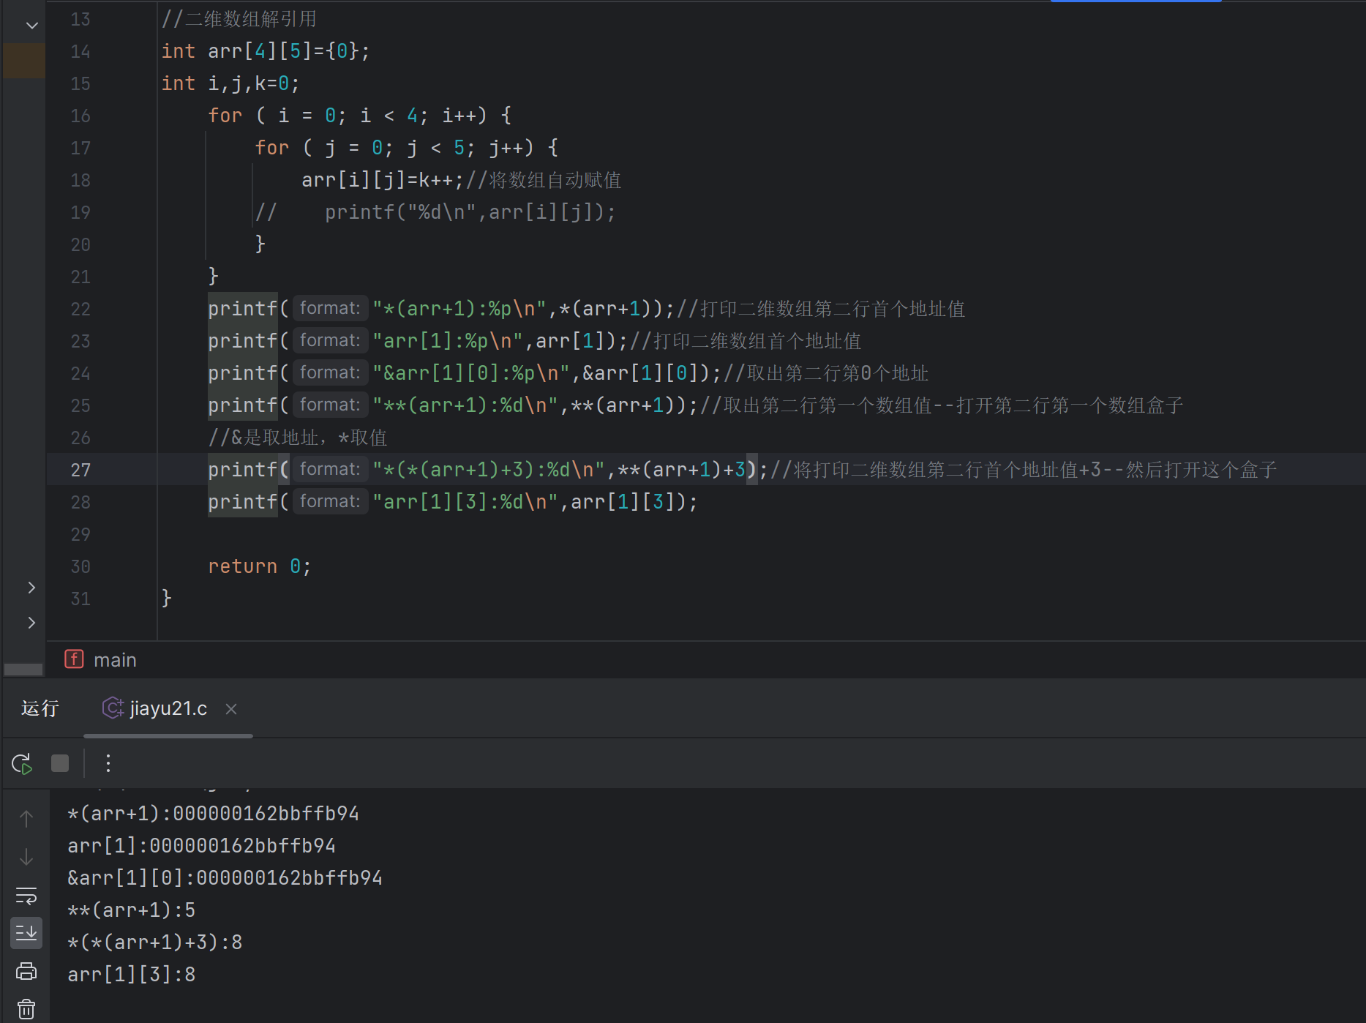Viewport: 1366px width, 1023px height.
Task: Toggle soft-wrap in the run console
Action: [26, 896]
